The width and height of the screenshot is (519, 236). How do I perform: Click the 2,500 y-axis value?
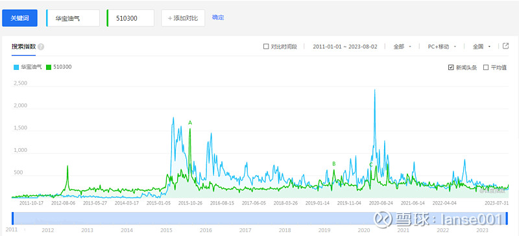point(20,83)
